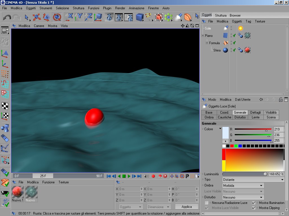Expand the small arrow under the color preview
289x216 pixels.
coord(225,141)
